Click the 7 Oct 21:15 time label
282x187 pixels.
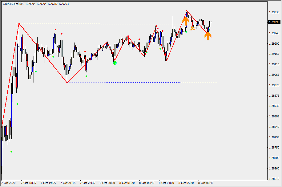[x=68, y=183]
